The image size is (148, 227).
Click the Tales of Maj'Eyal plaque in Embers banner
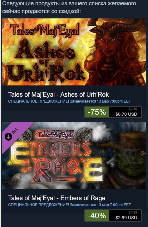click(x=55, y=135)
